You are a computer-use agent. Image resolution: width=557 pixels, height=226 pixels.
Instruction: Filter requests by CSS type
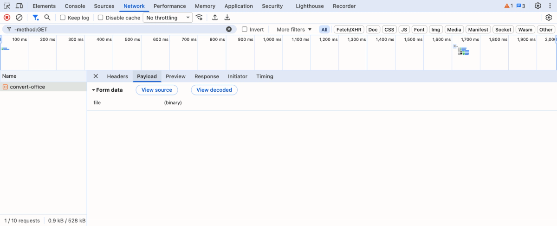tap(389, 29)
